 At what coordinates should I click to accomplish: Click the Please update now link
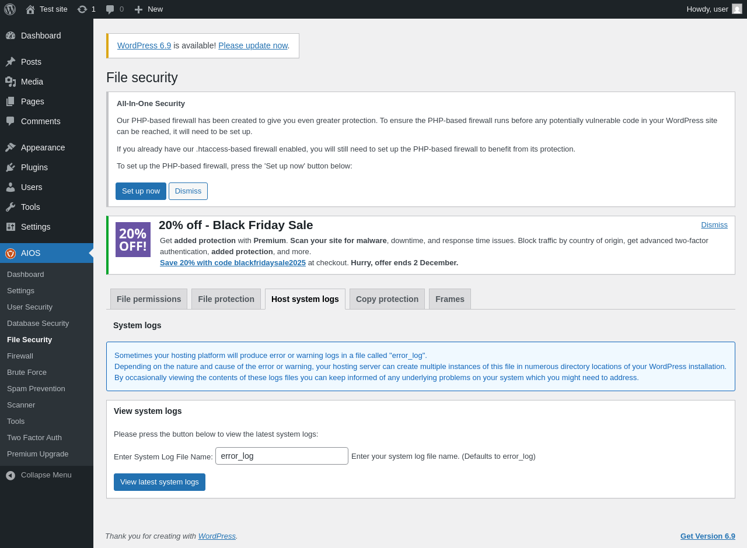[253, 45]
